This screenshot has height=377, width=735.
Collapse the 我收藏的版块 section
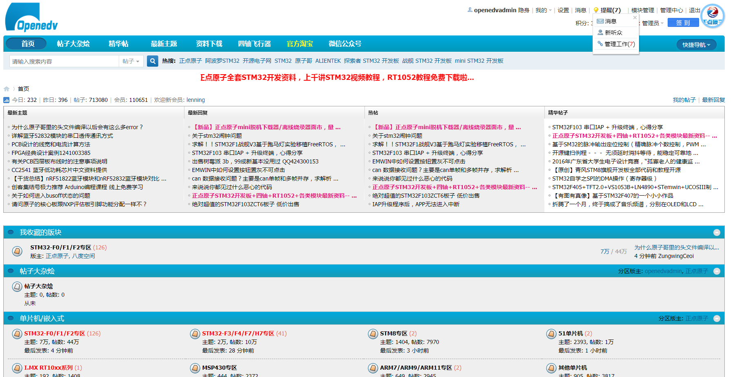coord(717,232)
